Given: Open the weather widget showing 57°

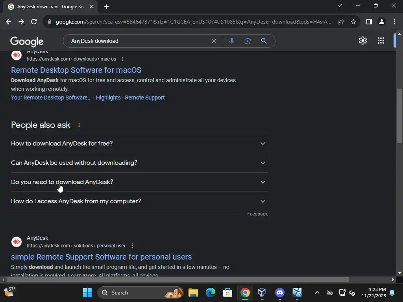Looking at the screenshot, I should [x=9, y=292].
